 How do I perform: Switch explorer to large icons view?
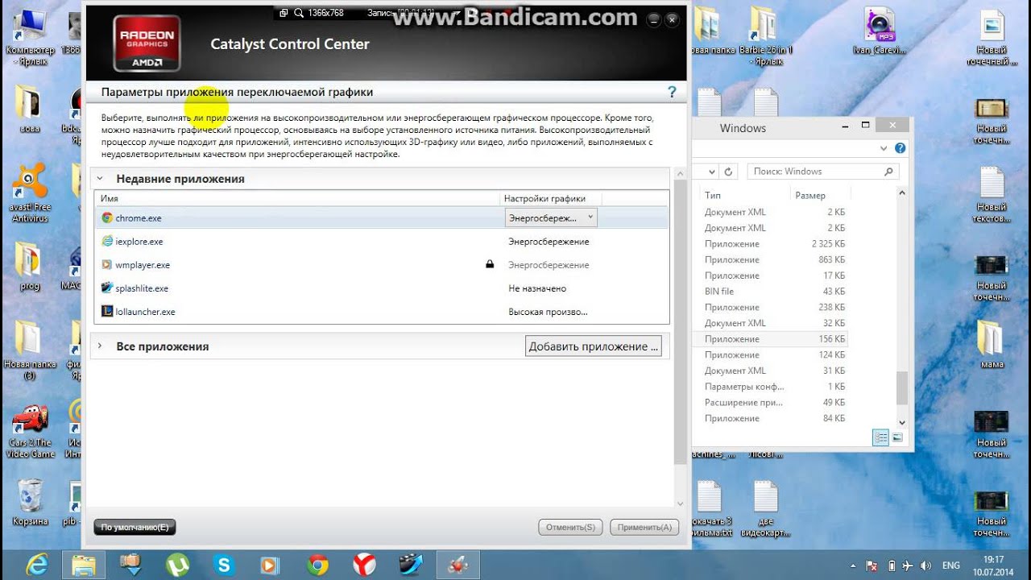coord(897,437)
